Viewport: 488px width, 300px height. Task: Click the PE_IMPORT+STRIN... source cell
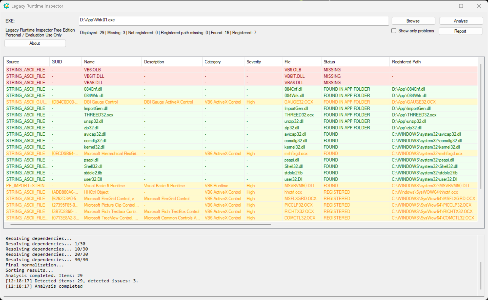click(x=27, y=186)
